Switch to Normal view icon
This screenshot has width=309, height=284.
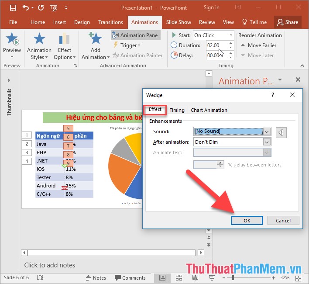[162, 278]
